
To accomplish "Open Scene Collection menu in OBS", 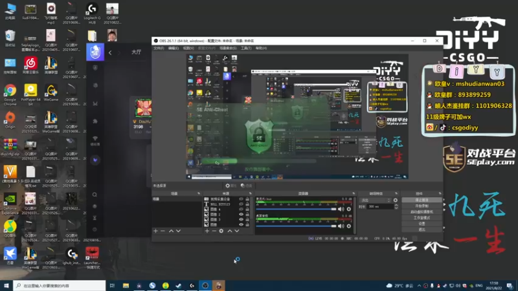I will pos(228,48).
